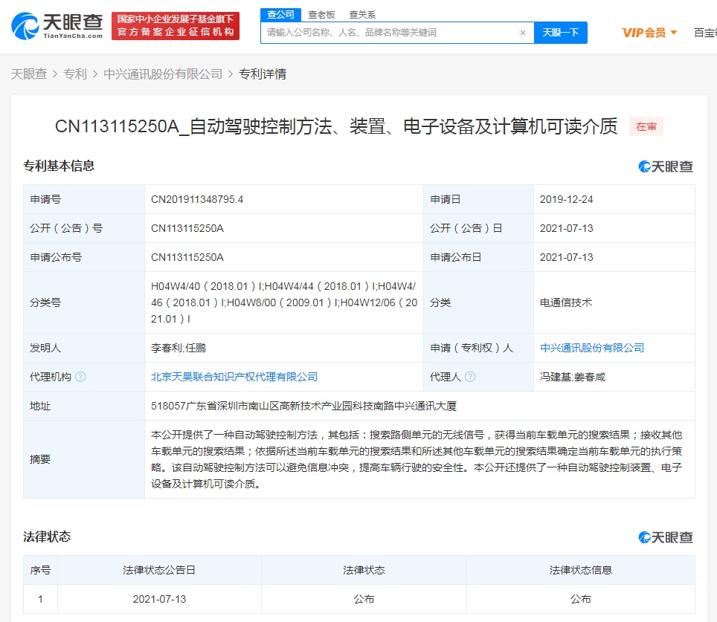The height and width of the screenshot is (622, 717).
Task: Click help icon next to 代理人
Action: tap(470, 377)
